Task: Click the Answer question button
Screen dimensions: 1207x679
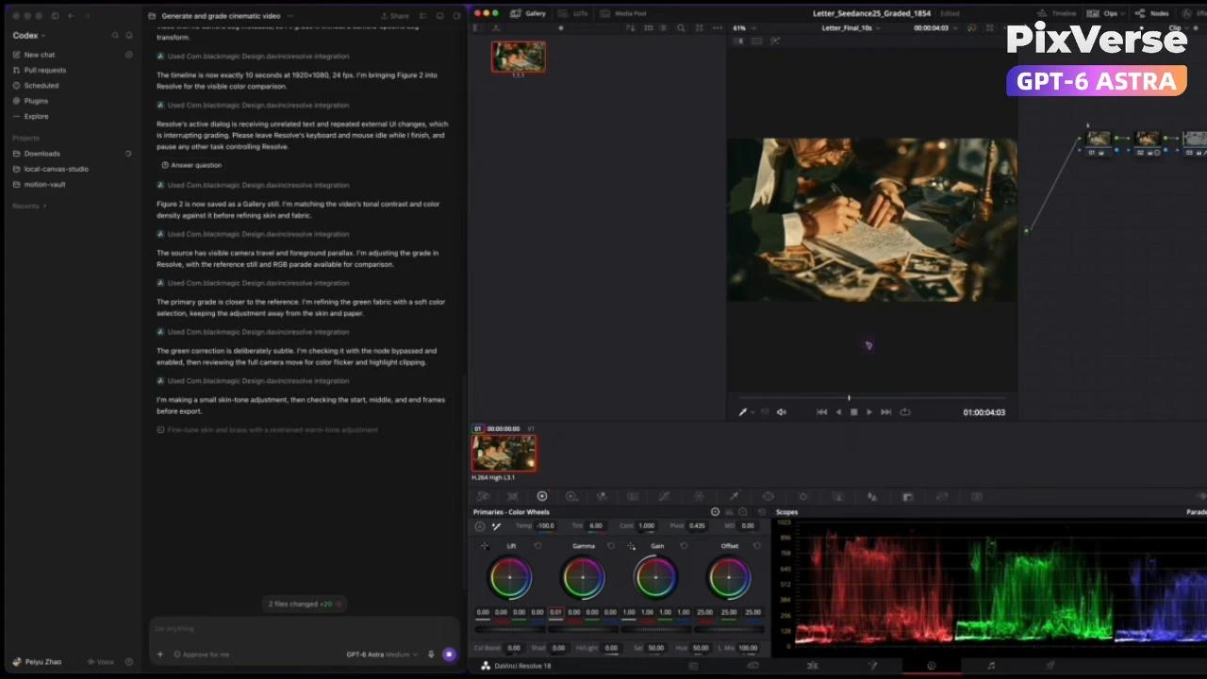Action: pyautogui.click(x=191, y=165)
